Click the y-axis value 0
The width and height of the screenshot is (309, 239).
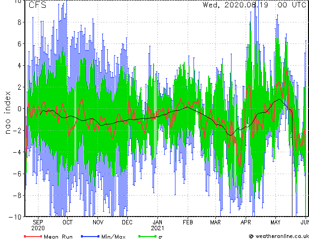(19, 109)
